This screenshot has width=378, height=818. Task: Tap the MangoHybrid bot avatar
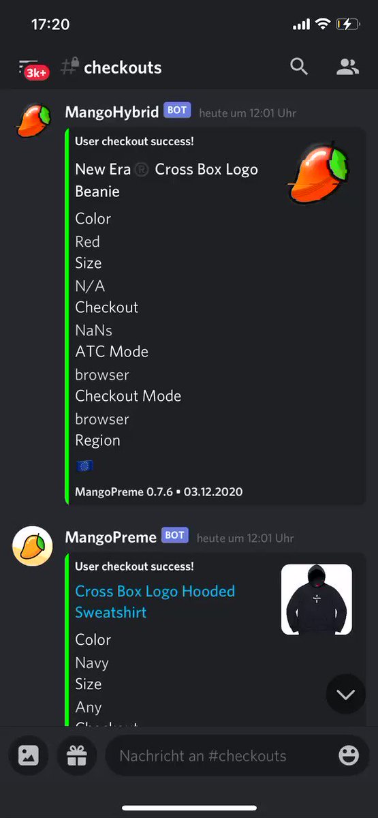33,120
